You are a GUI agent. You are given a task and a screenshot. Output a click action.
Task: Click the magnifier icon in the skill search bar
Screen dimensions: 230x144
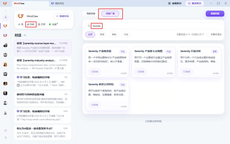pos(89,26)
